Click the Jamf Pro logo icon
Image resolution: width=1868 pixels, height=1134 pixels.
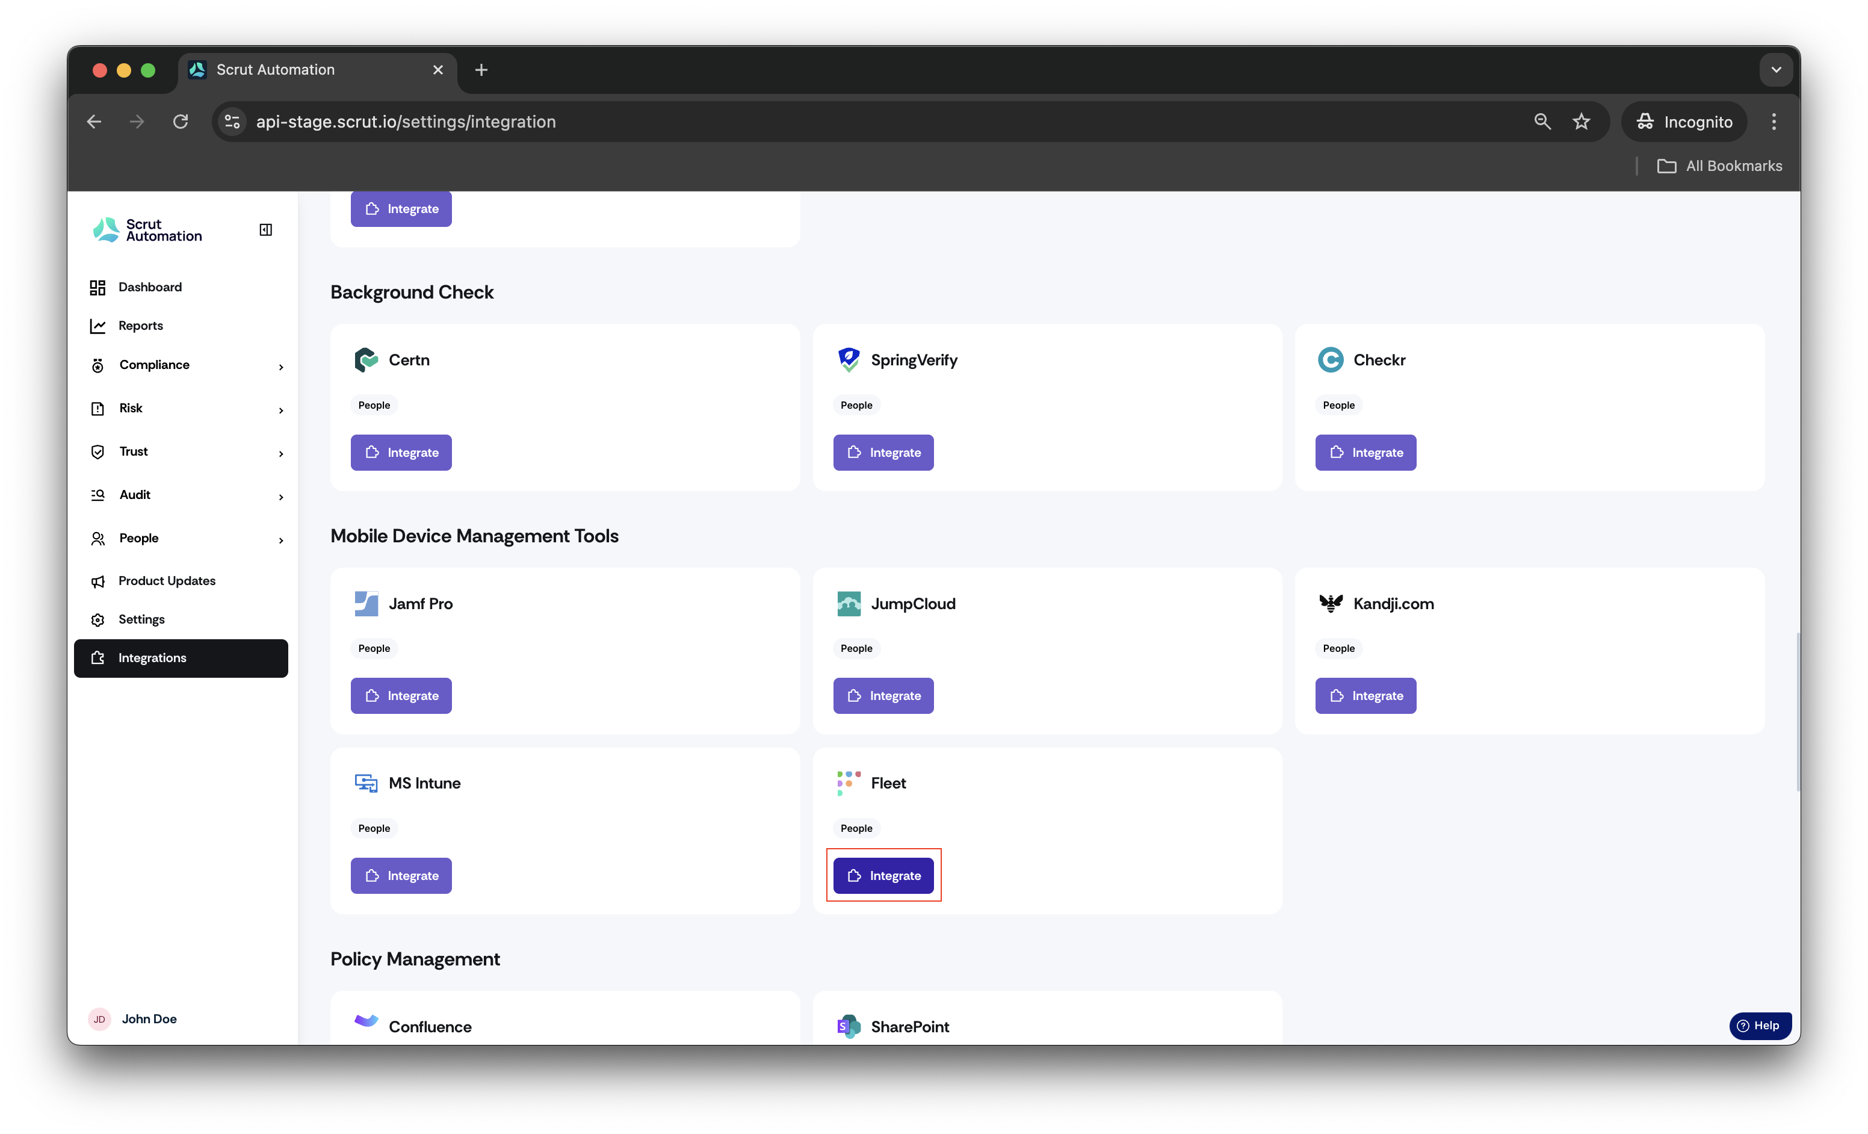(x=366, y=603)
